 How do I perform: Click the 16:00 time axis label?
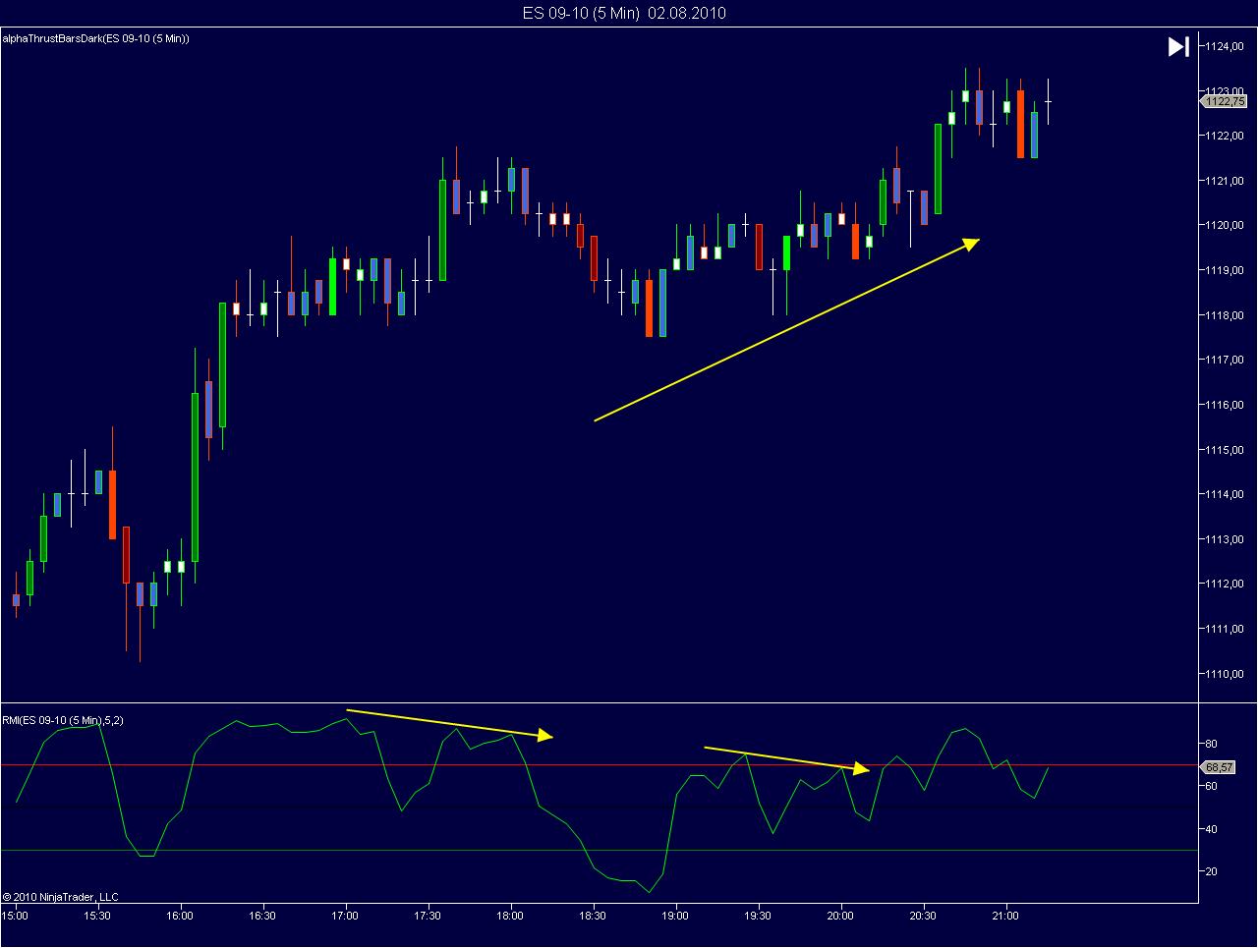click(x=179, y=916)
